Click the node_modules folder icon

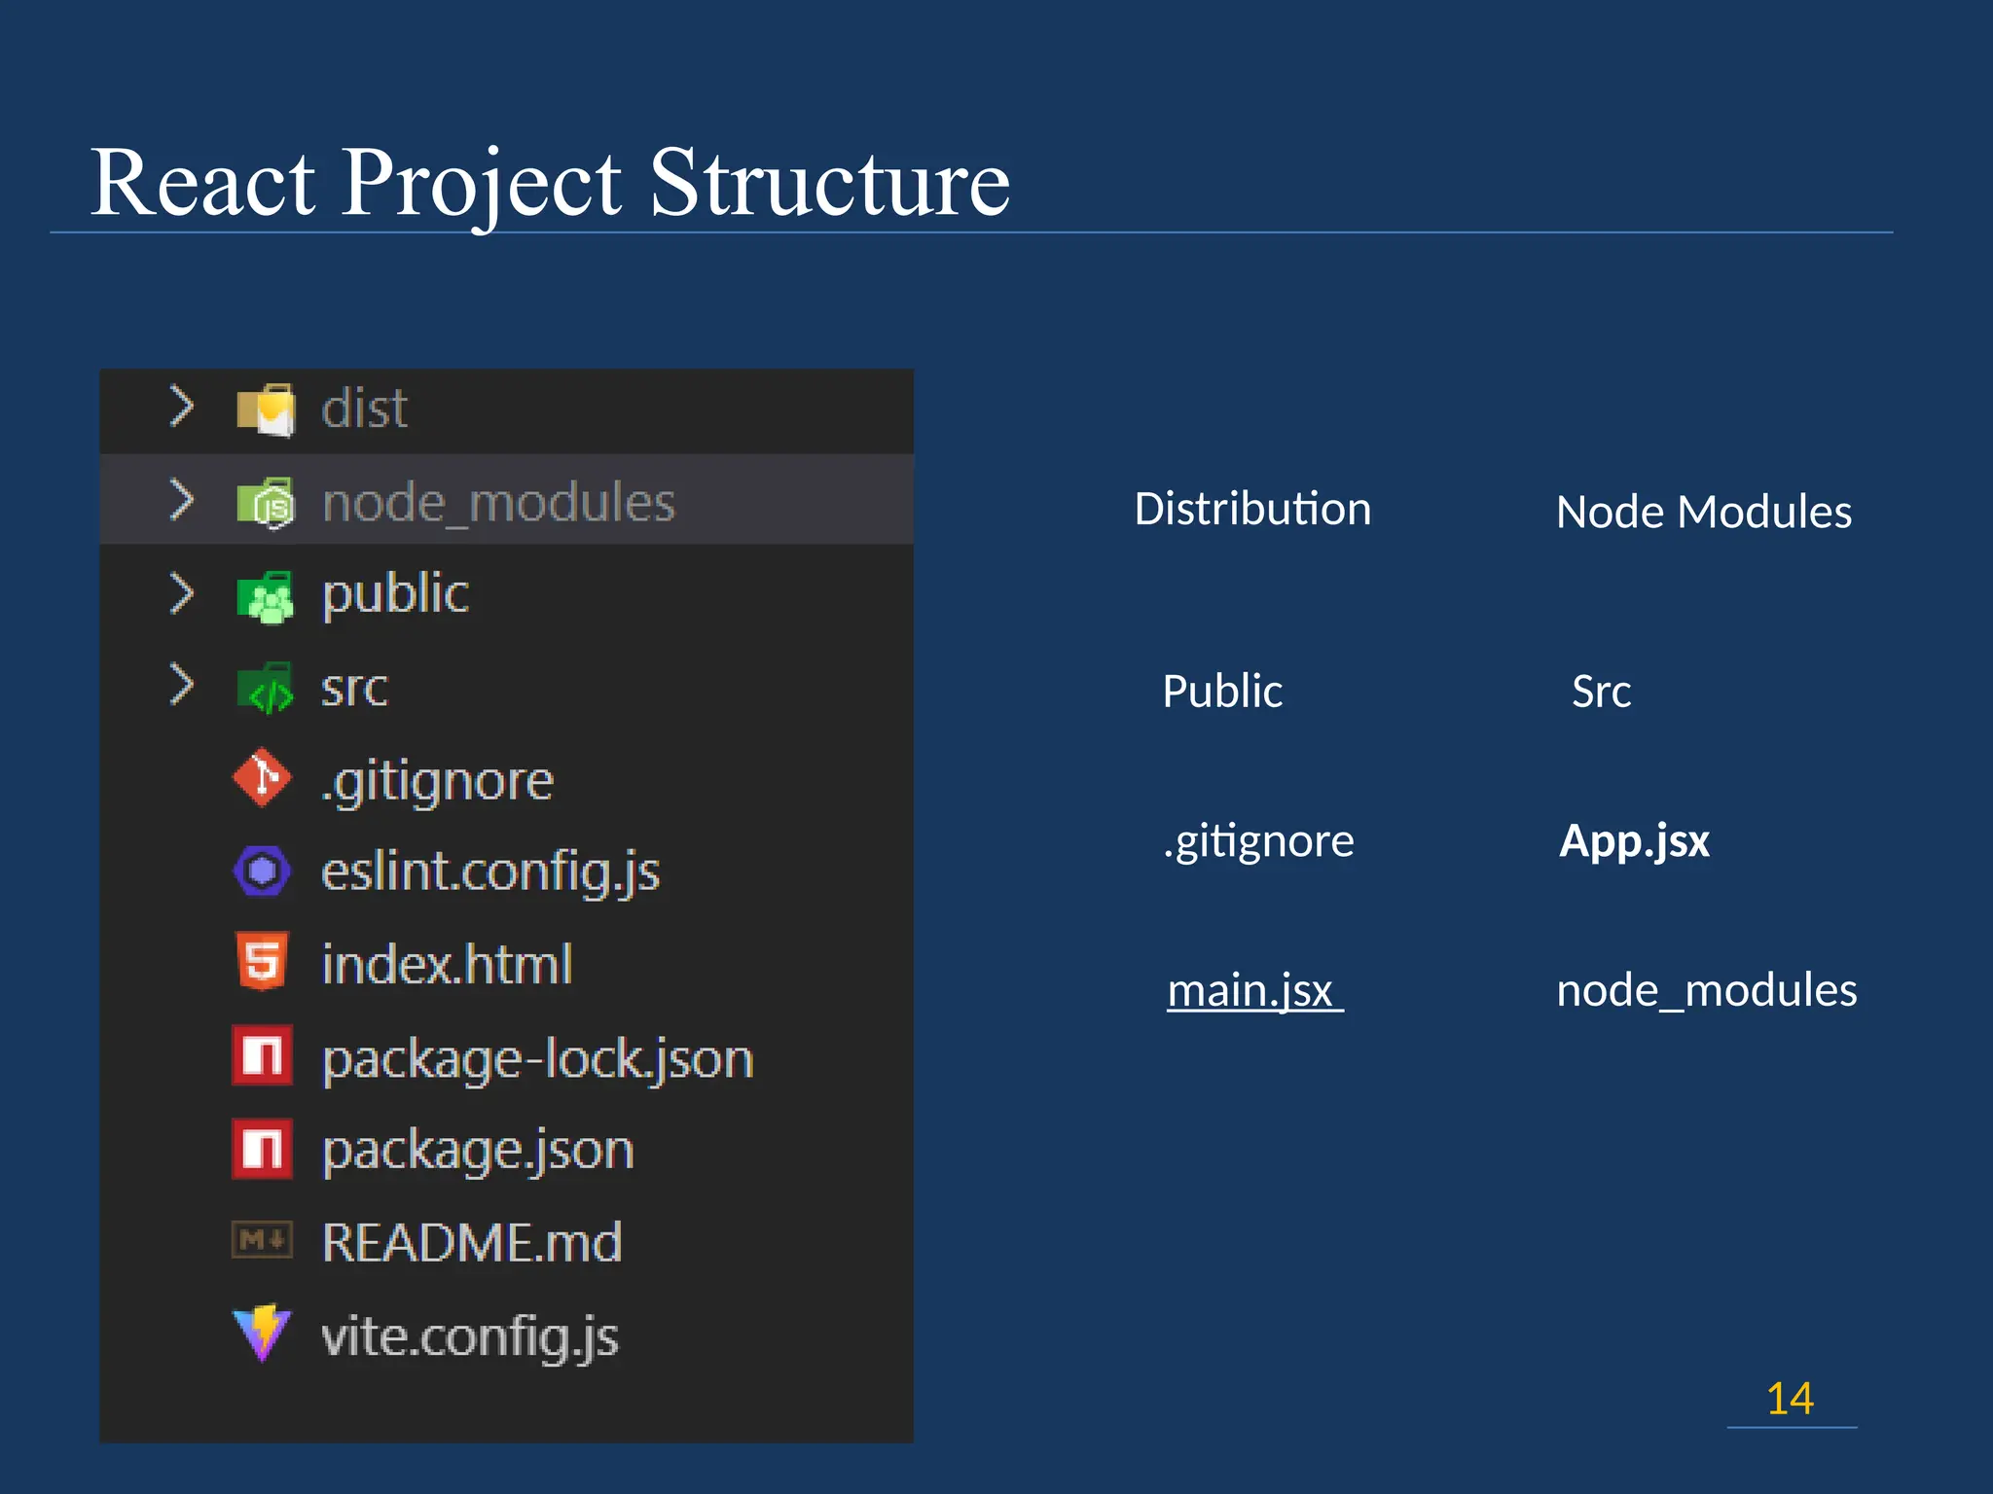tap(266, 502)
